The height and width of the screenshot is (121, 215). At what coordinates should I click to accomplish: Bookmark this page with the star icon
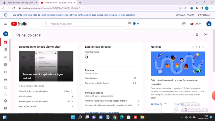(x=185, y=8)
